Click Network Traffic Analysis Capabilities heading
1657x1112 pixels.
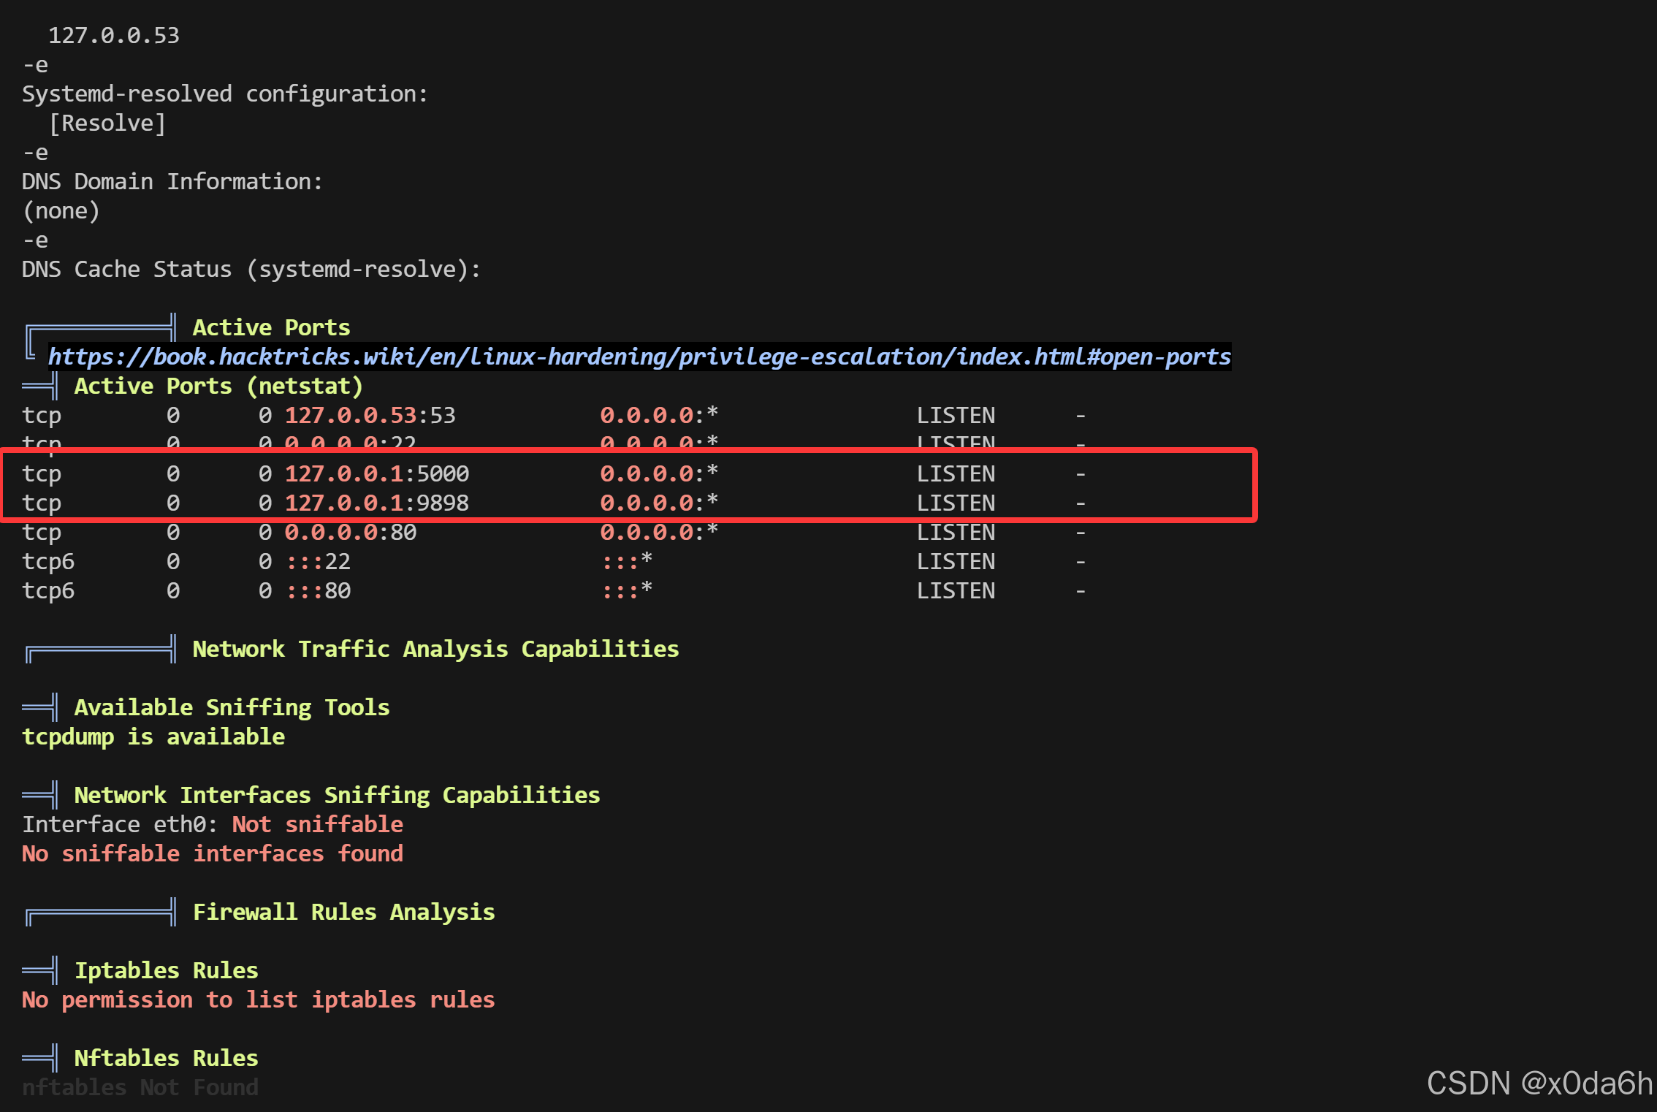click(435, 649)
